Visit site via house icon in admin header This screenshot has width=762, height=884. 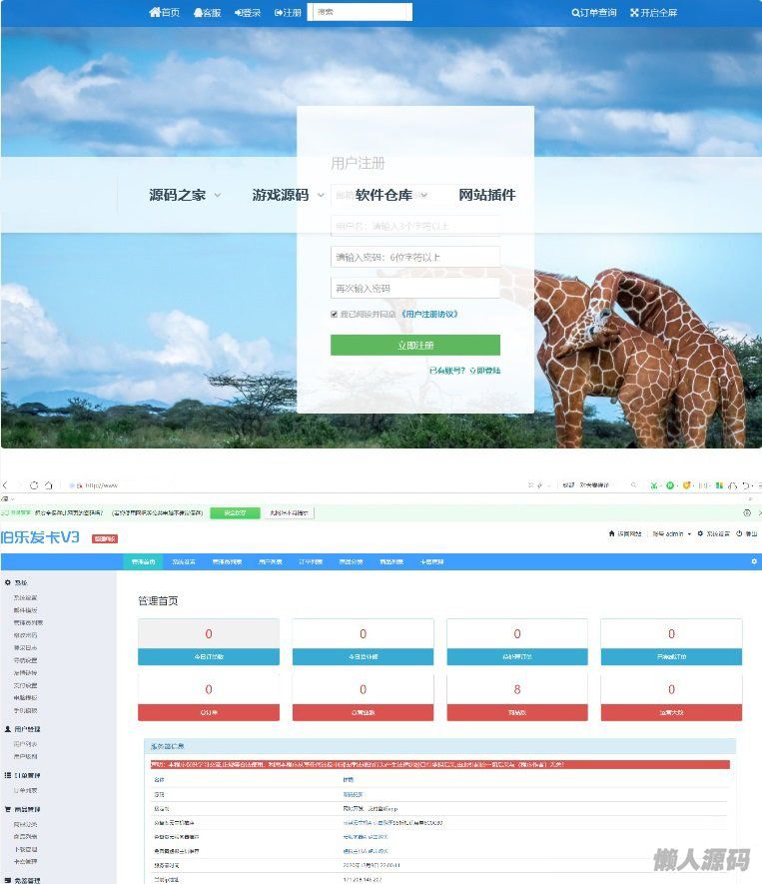point(625,533)
